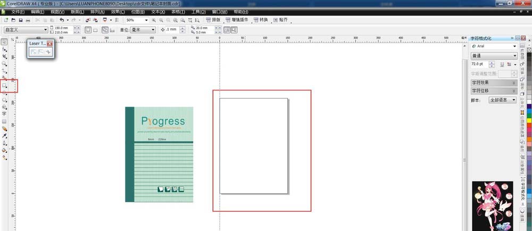Switch page to landscape orientation
The width and height of the screenshot is (532, 231).
pos(96,30)
